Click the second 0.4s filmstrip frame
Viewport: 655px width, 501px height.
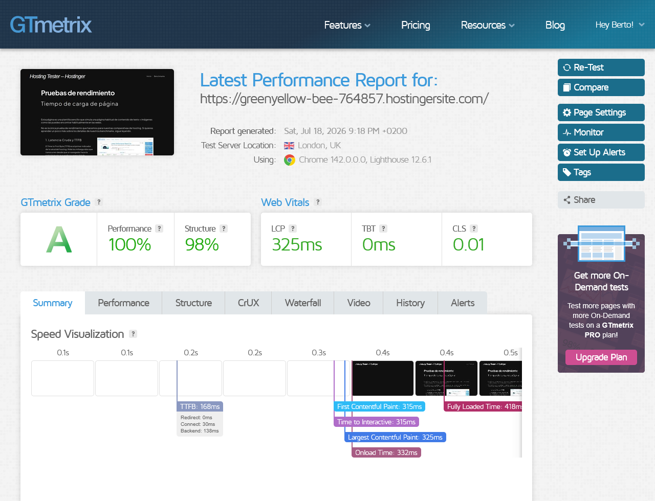(446, 378)
